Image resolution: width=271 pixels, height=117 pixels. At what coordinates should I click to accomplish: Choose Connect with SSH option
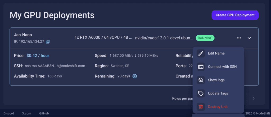[x=222, y=67]
